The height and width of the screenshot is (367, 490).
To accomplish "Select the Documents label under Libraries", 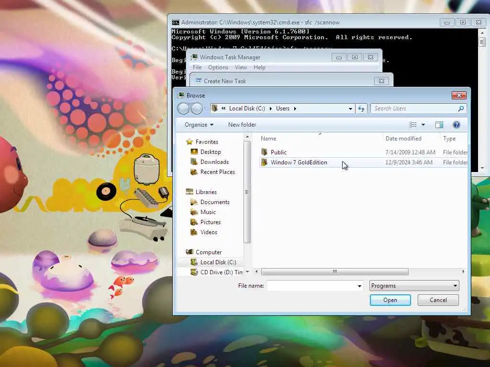I will pyautogui.click(x=215, y=202).
